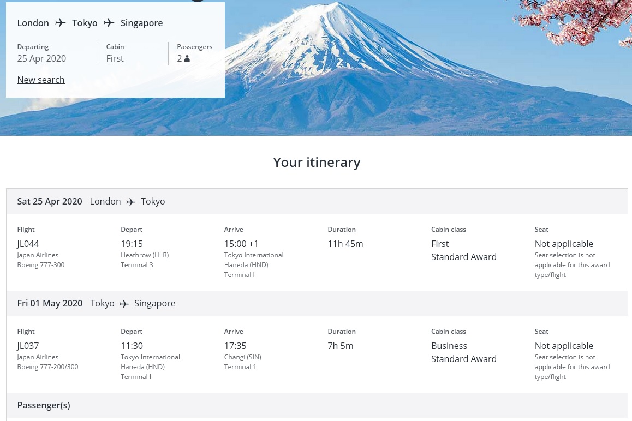
Task: Select flight number JL037
Action: coord(28,346)
